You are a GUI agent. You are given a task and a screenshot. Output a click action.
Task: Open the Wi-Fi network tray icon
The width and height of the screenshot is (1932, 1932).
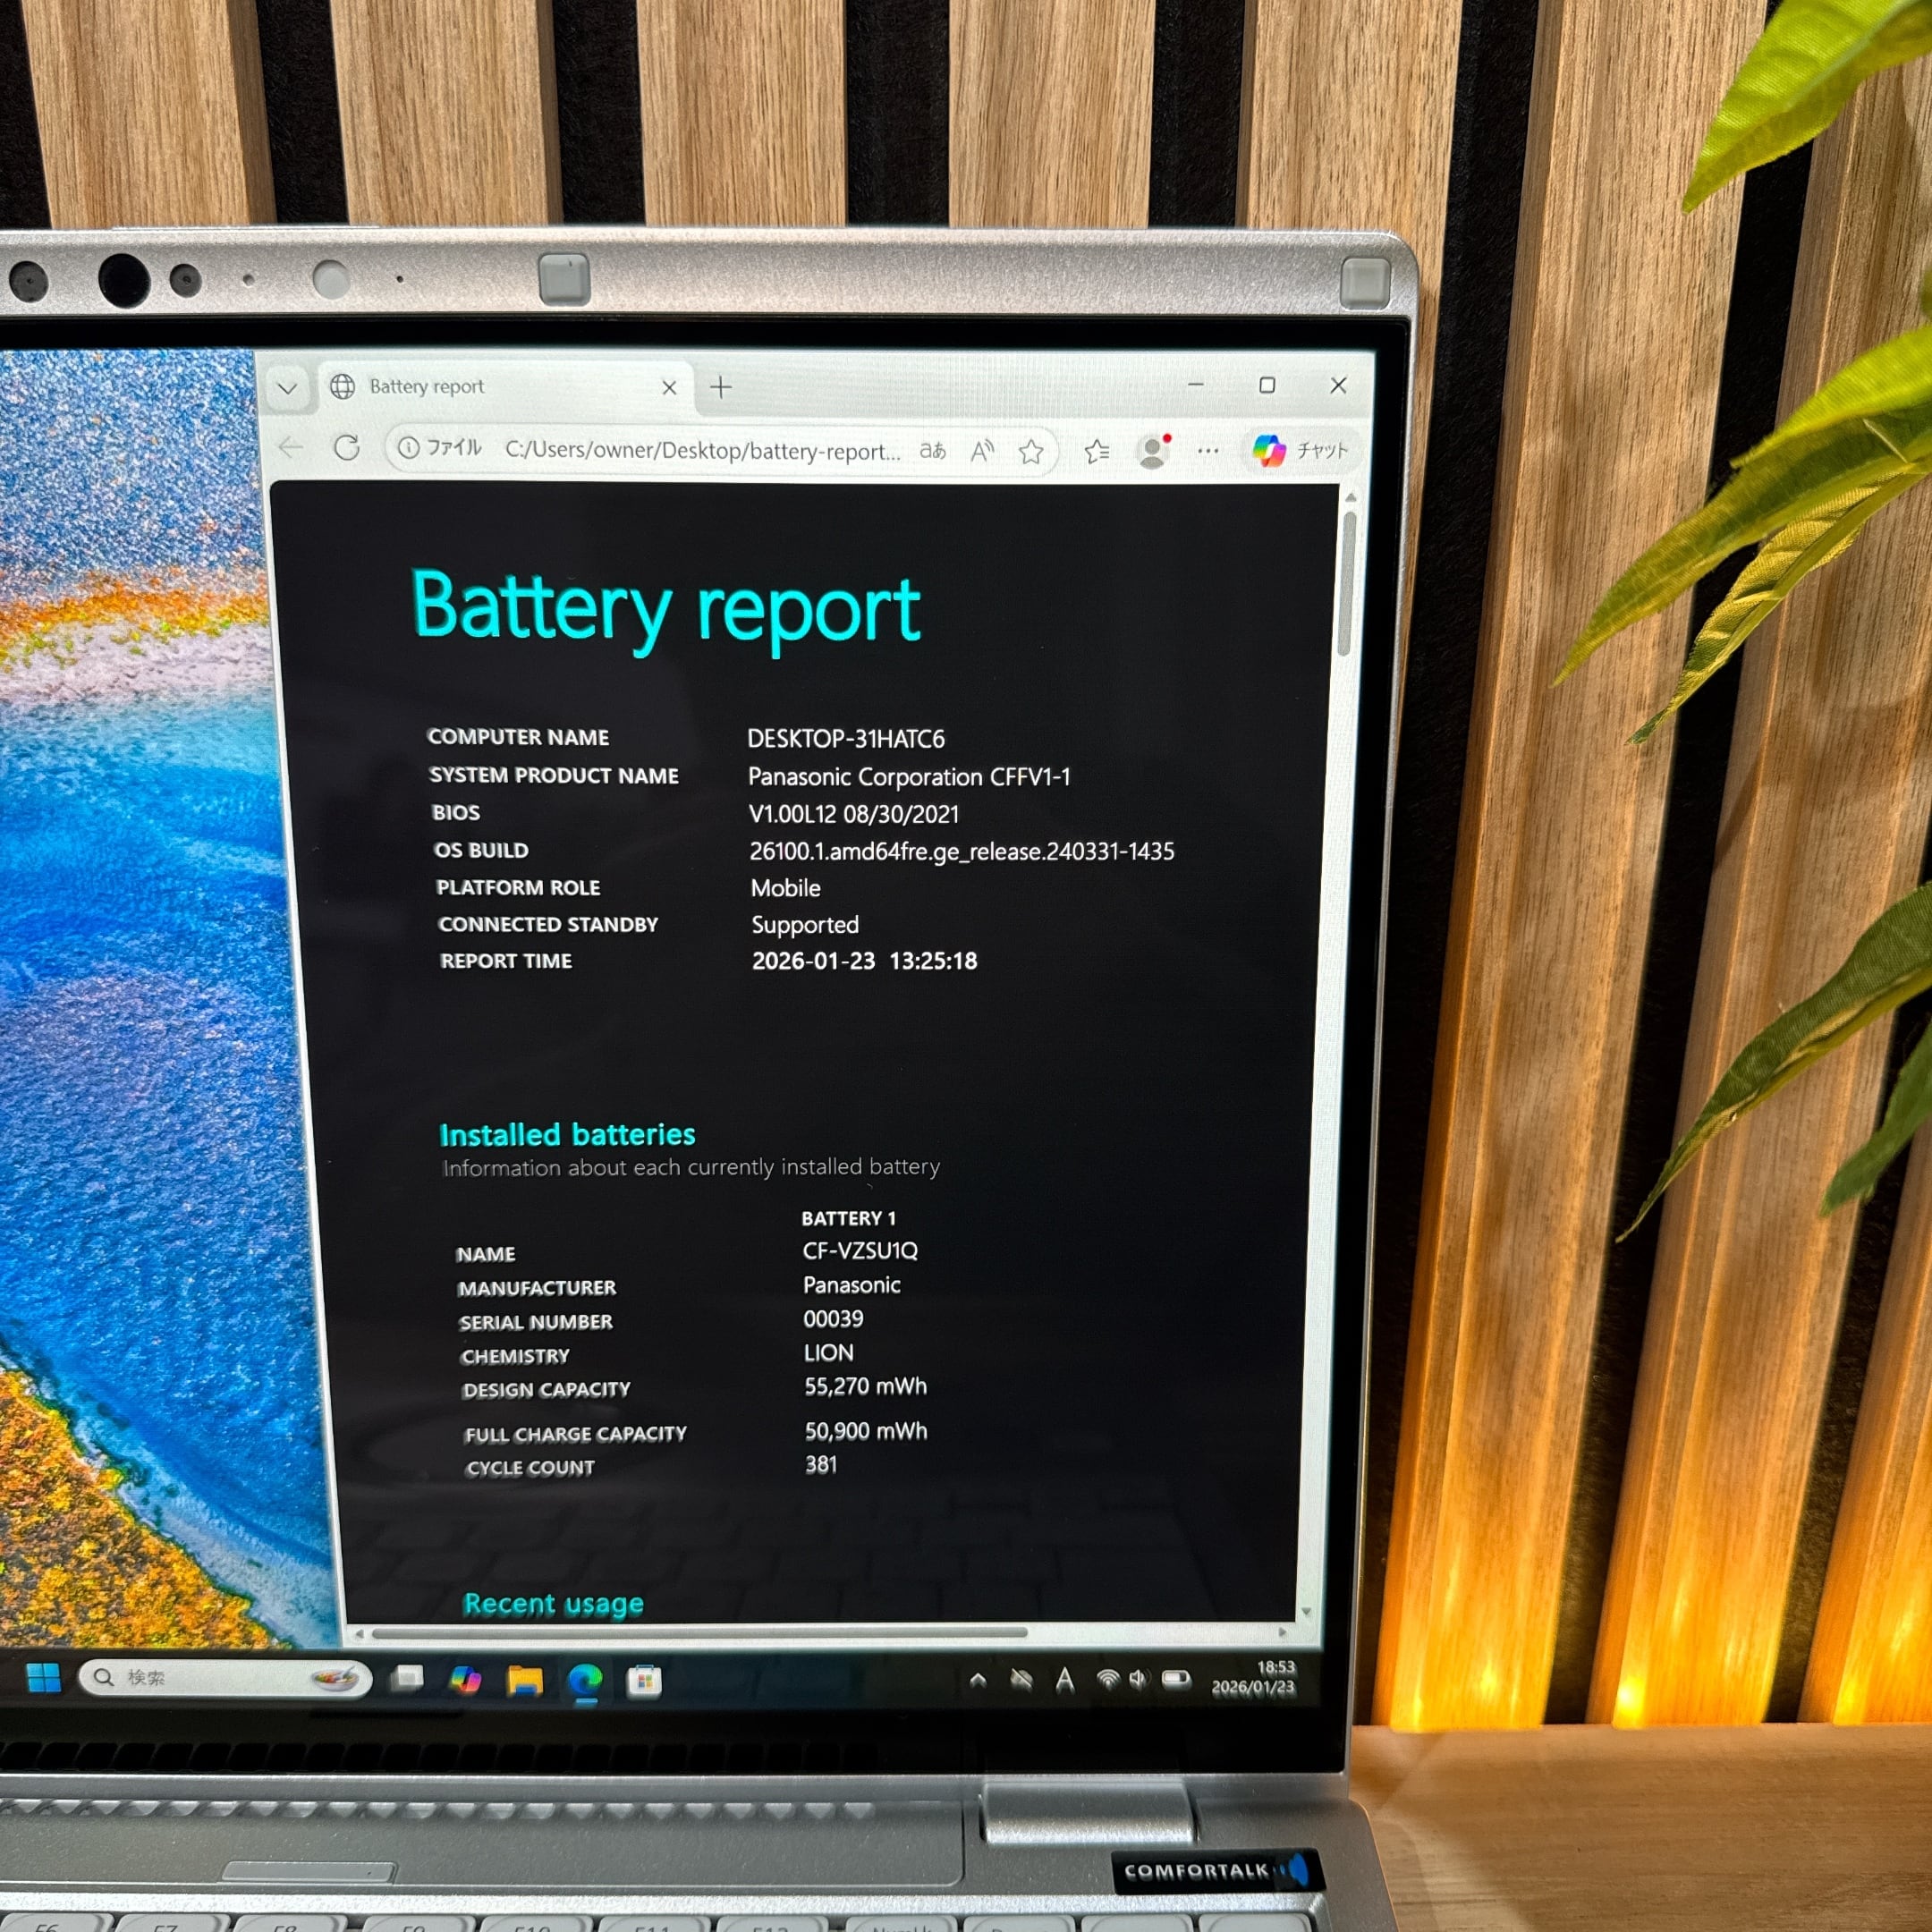click(1107, 1680)
